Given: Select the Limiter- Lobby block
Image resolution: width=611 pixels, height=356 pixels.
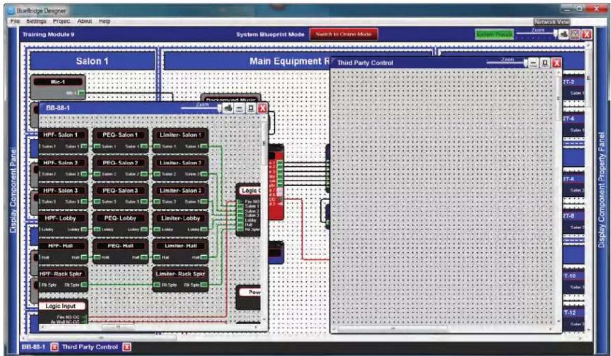Looking at the screenshot, I should [x=180, y=223].
